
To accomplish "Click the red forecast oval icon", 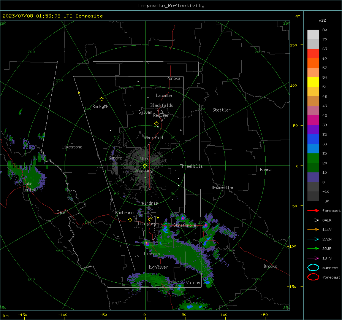I will (313, 277).
